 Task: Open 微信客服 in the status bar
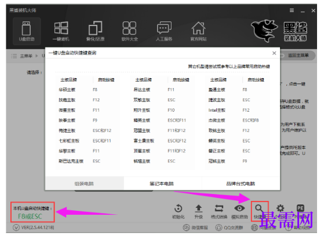(x=195, y=228)
